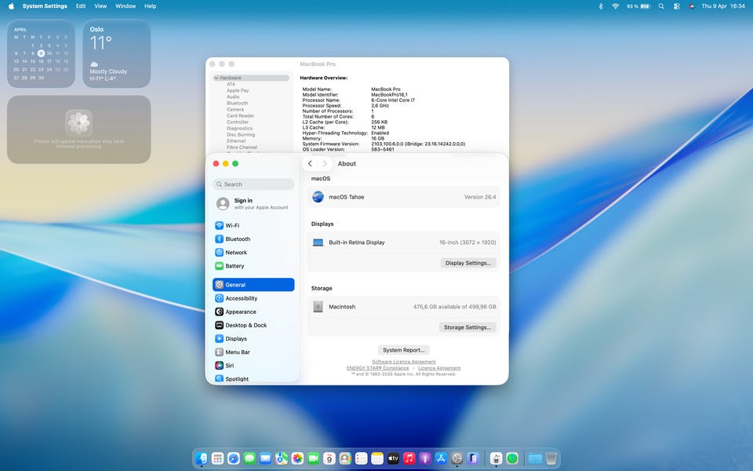The image size is (753, 471).
Task: Open Maps from the Dock
Action: (282, 458)
